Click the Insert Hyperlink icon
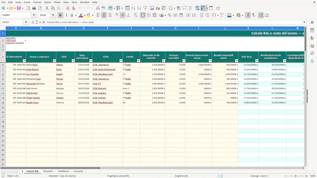The image size is (317, 178). point(179,8)
